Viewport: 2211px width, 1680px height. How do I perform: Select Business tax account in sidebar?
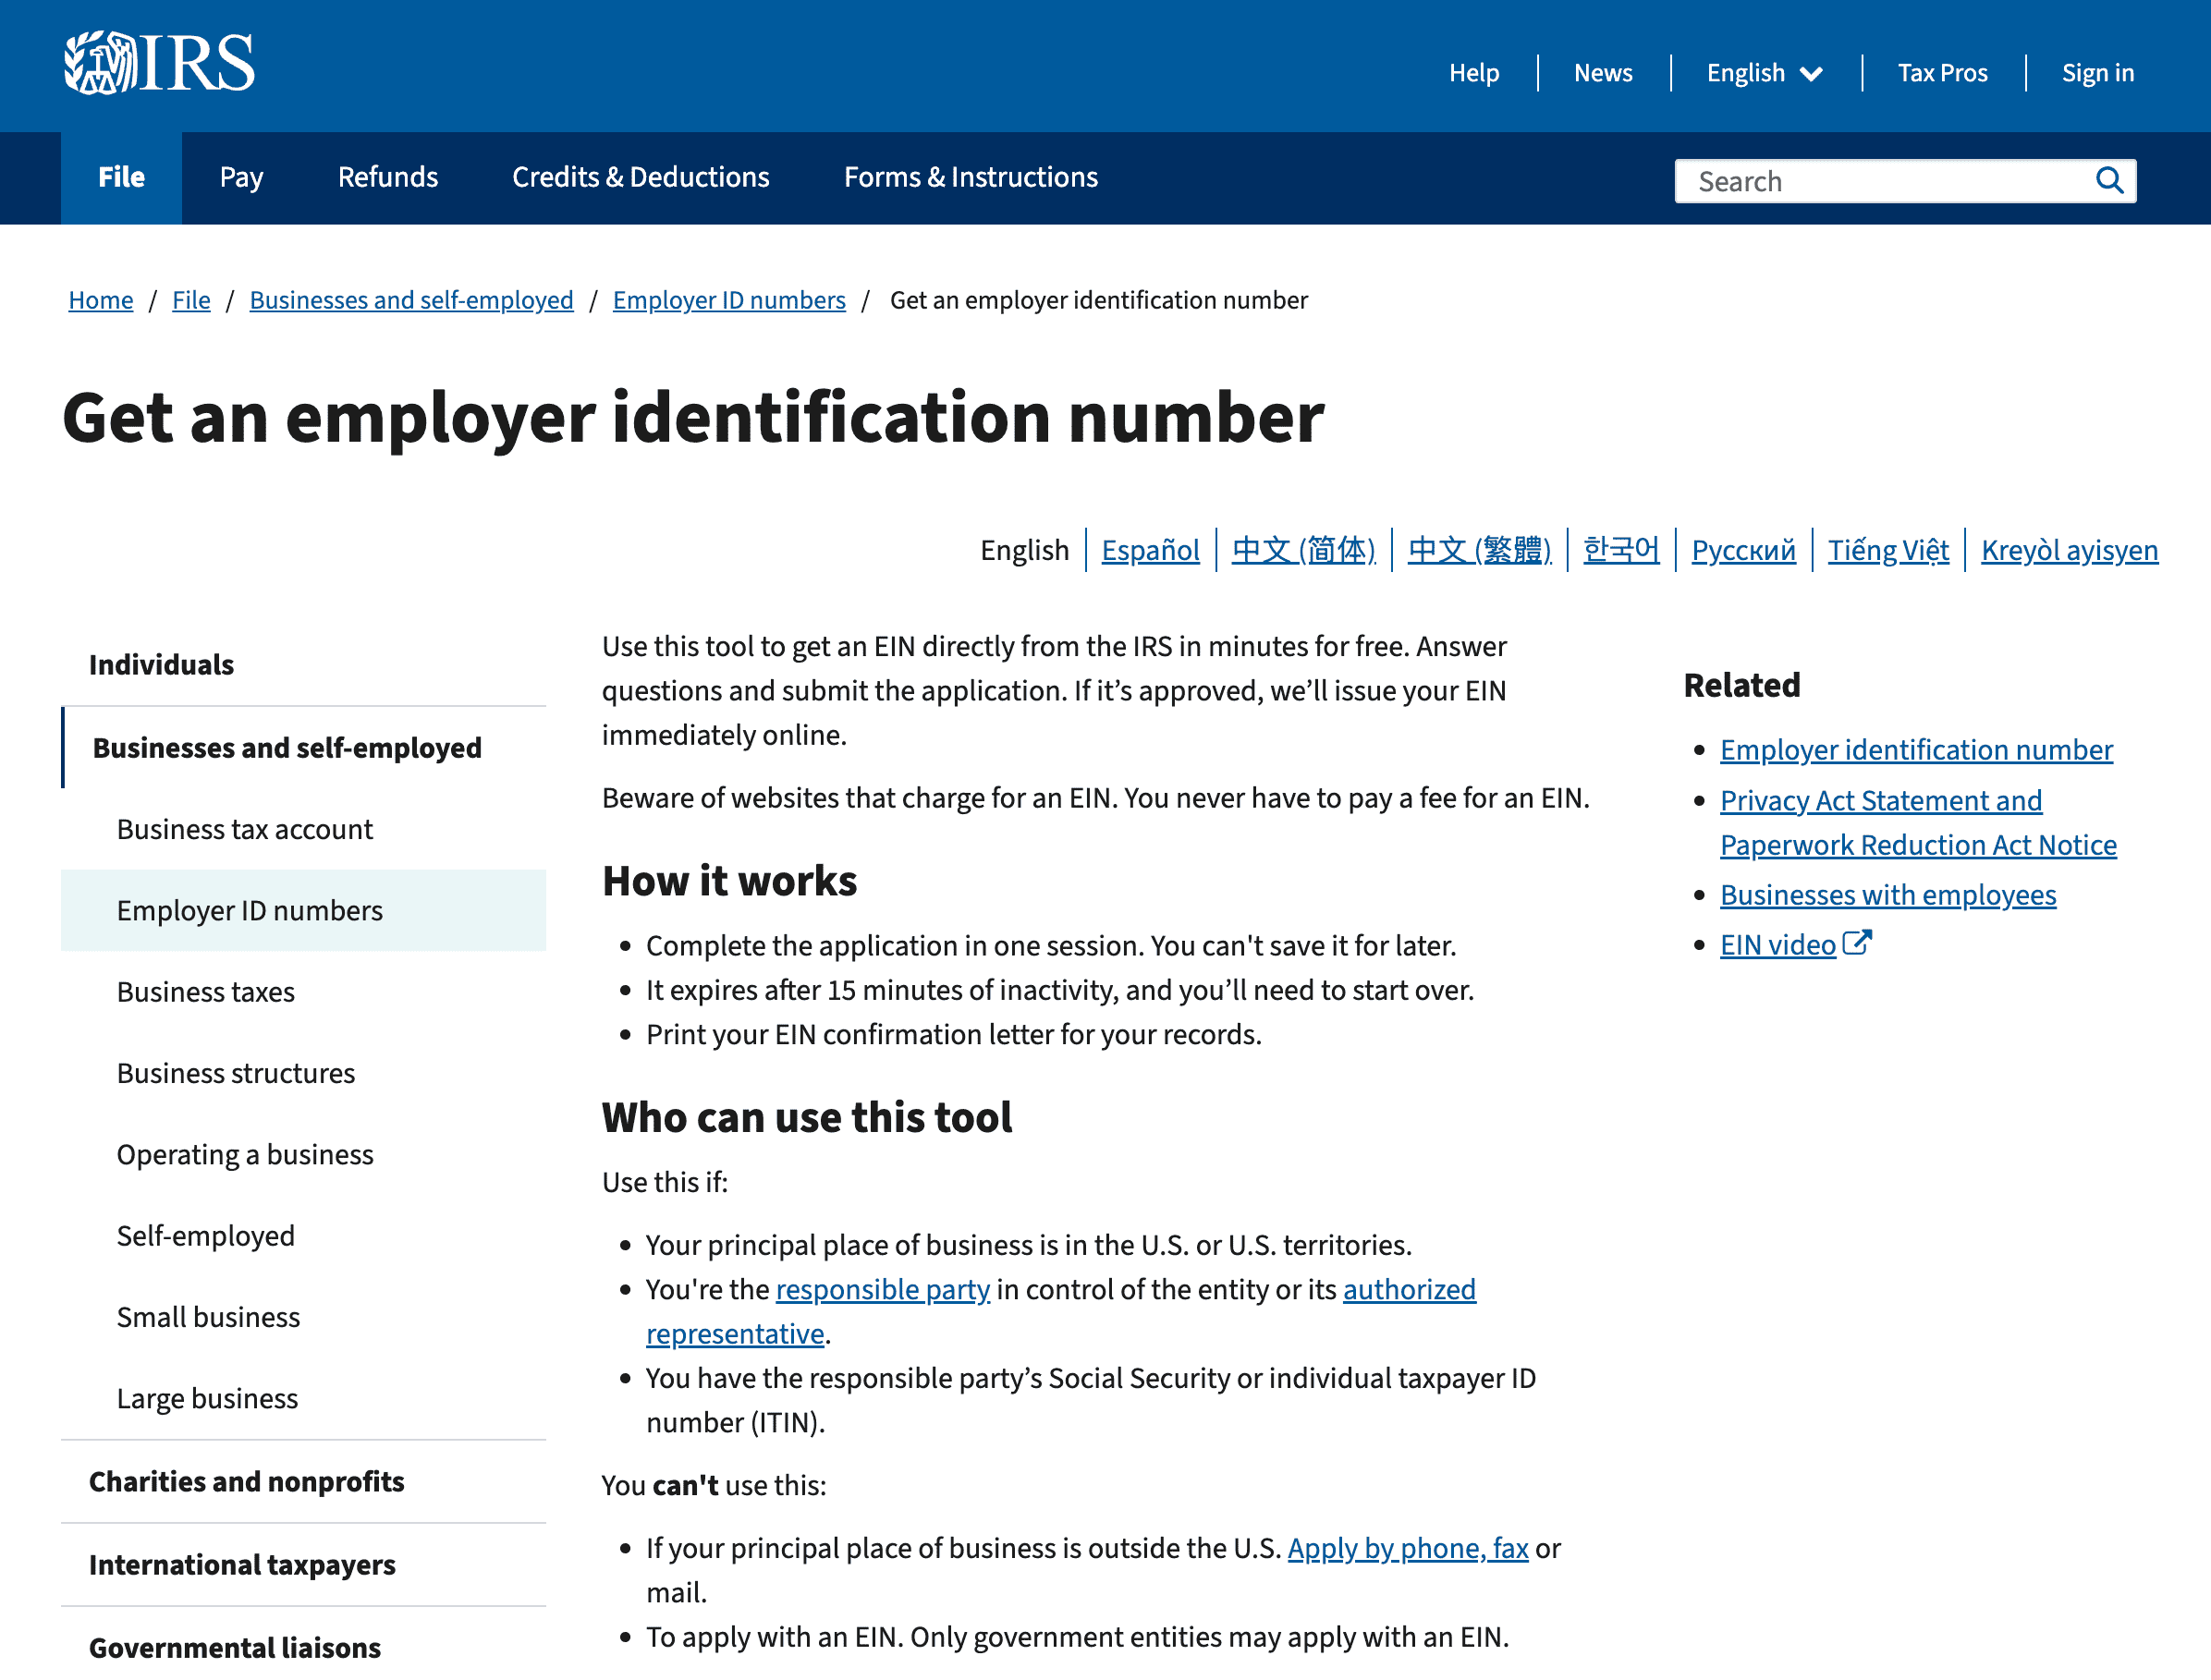244,829
